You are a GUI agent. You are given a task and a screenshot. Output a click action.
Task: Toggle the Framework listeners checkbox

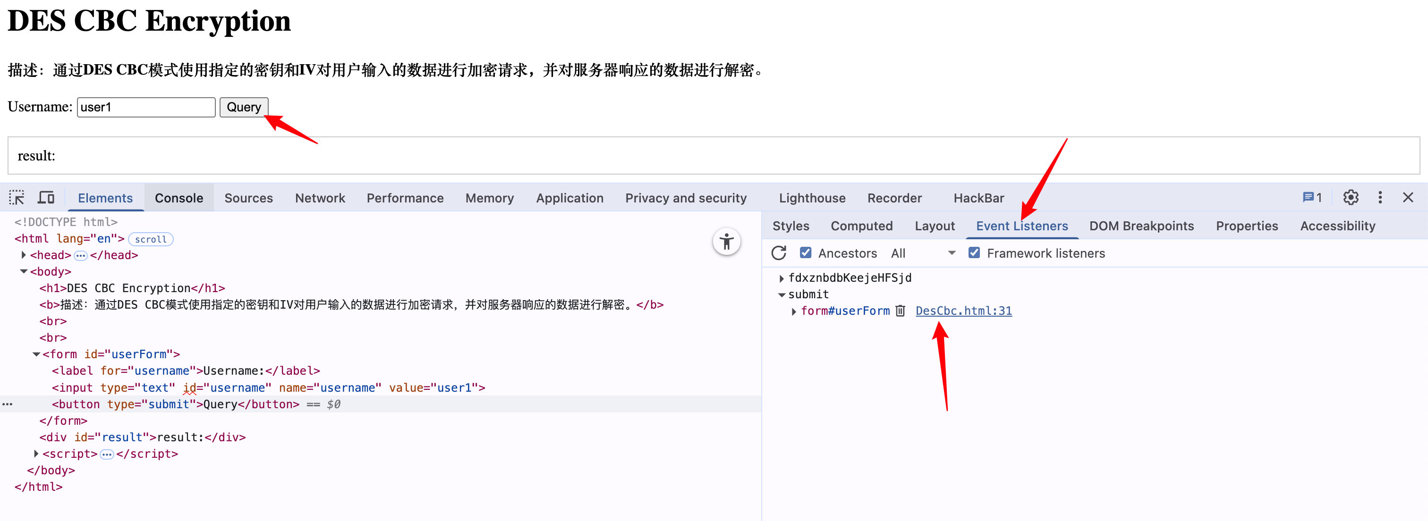974,253
